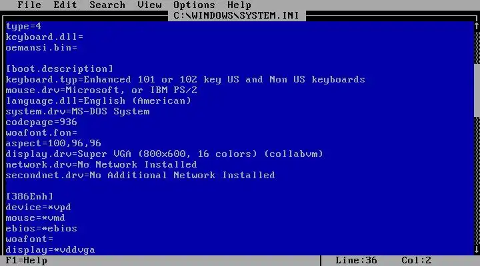480x266 pixels.
Task: Click F1=Help in the status bar
Action: pyautogui.click(x=26, y=261)
